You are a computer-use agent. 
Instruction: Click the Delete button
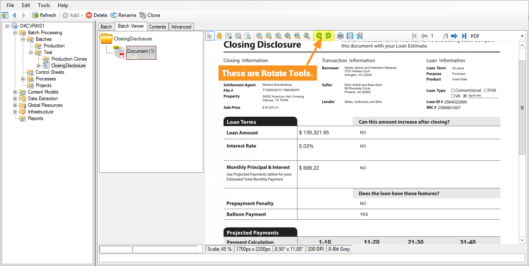pyautogui.click(x=97, y=15)
